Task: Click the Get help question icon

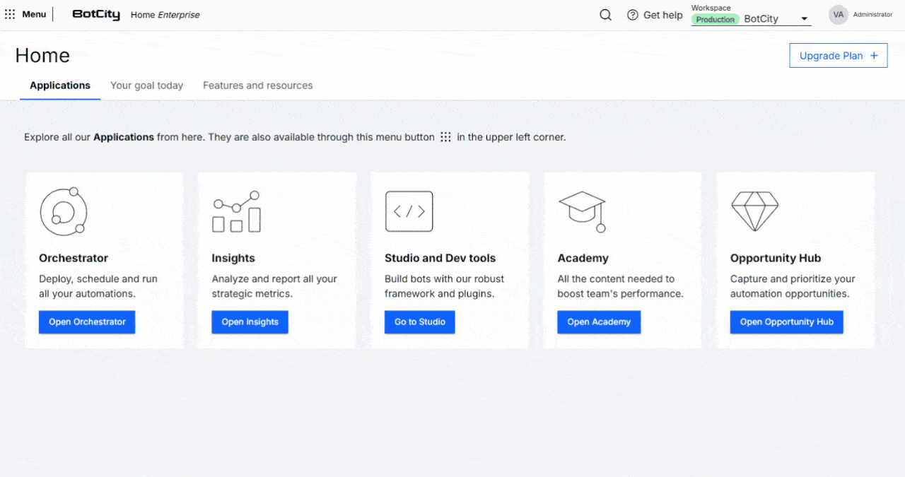Action: tap(633, 15)
